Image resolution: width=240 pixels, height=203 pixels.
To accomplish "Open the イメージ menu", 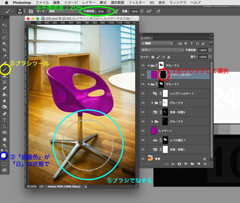I will (70, 2).
